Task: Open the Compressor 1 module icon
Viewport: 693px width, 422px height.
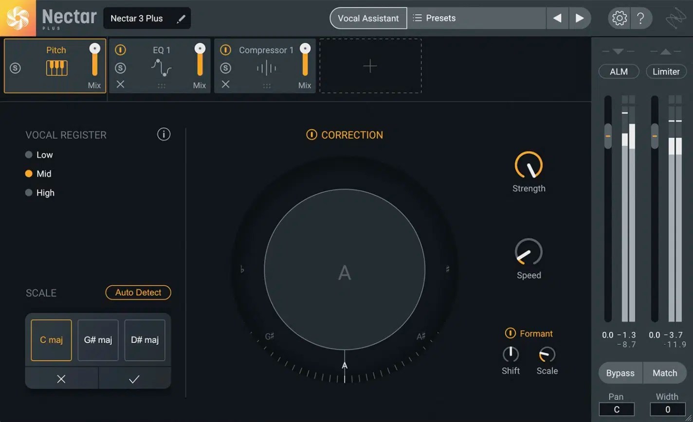Action: coord(265,68)
